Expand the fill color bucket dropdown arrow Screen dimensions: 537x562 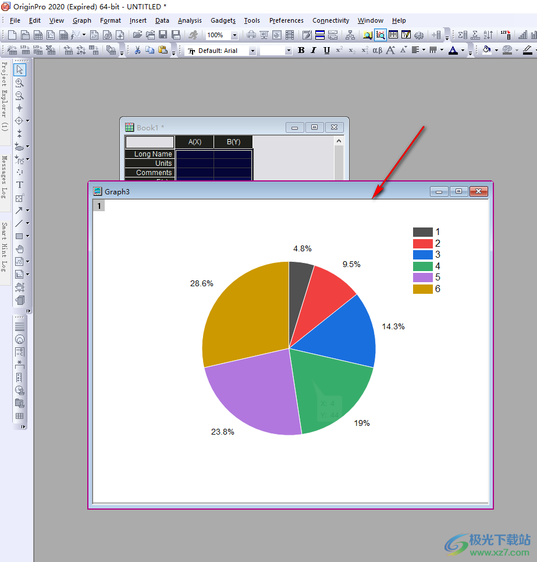(x=496, y=50)
